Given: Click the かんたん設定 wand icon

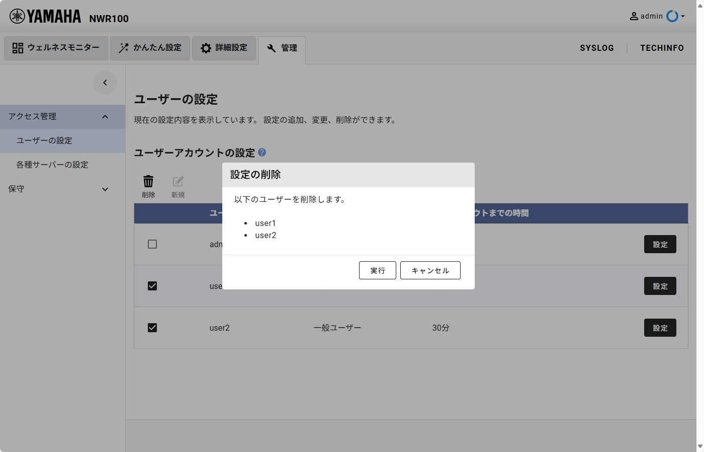Looking at the screenshot, I should [123, 47].
